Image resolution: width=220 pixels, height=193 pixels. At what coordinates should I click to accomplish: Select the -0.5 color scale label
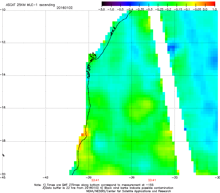(120, 10)
